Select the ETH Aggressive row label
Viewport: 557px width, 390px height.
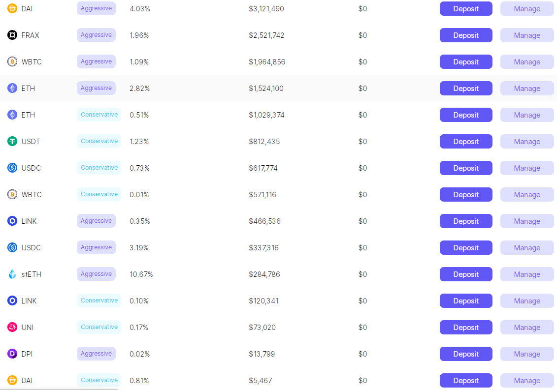[x=28, y=89]
